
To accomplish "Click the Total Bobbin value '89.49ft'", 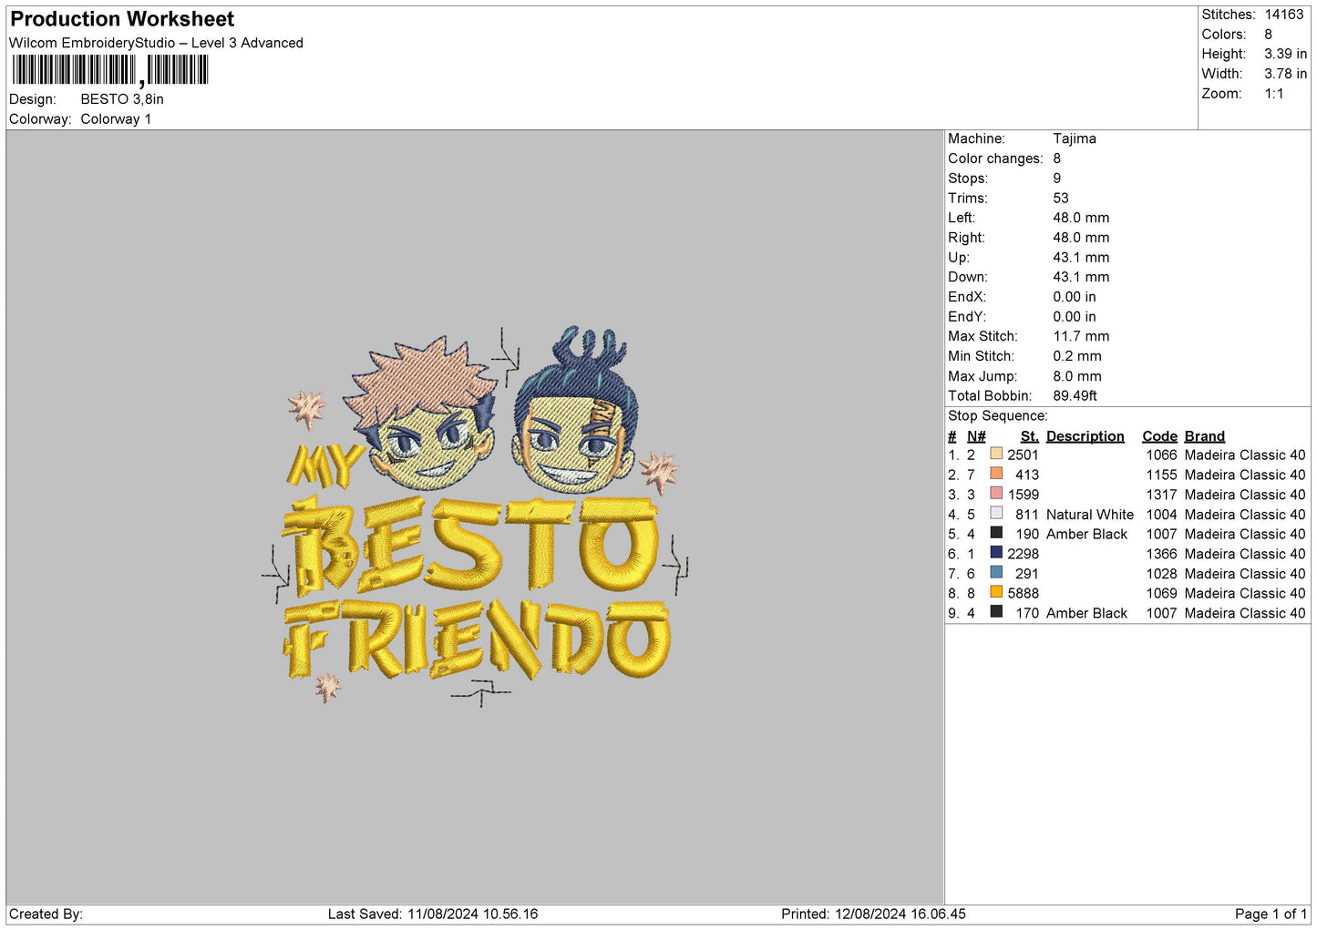I will click(1075, 396).
